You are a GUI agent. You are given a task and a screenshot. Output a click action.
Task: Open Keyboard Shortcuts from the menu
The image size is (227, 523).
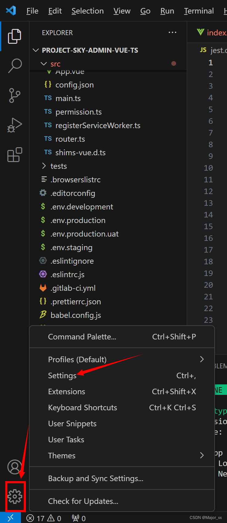coord(122,407)
